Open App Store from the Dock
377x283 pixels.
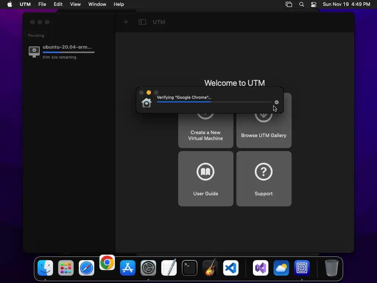[128, 268]
